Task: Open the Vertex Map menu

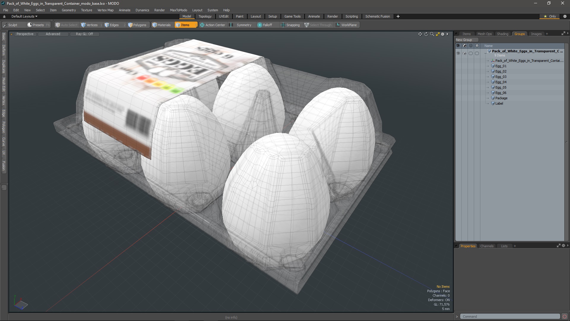Action: coord(105,10)
